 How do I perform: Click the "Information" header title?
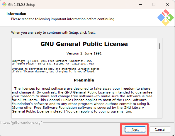pyautogui.click(x=16, y=14)
